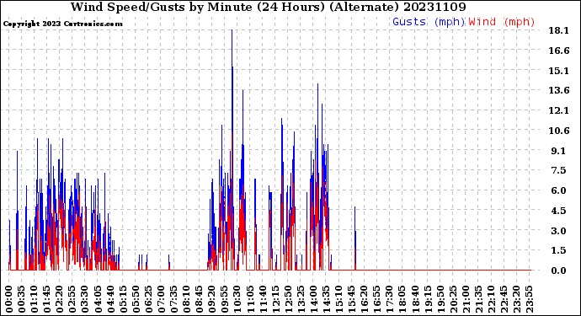Screen dimensions: 581x316
Task: Click the 1.5 y-axis value
Action: (x=559, y=250)
